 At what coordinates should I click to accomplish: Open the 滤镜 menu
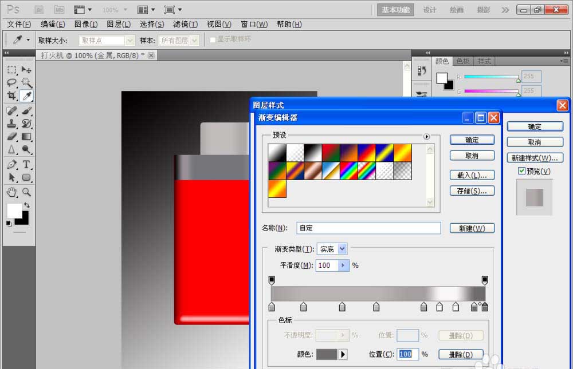(185, 24)
